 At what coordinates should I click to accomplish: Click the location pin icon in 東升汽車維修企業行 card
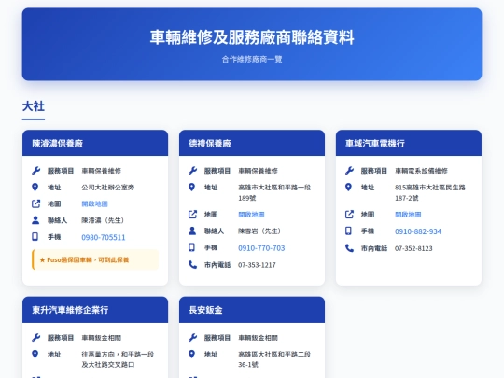point(35,355)
